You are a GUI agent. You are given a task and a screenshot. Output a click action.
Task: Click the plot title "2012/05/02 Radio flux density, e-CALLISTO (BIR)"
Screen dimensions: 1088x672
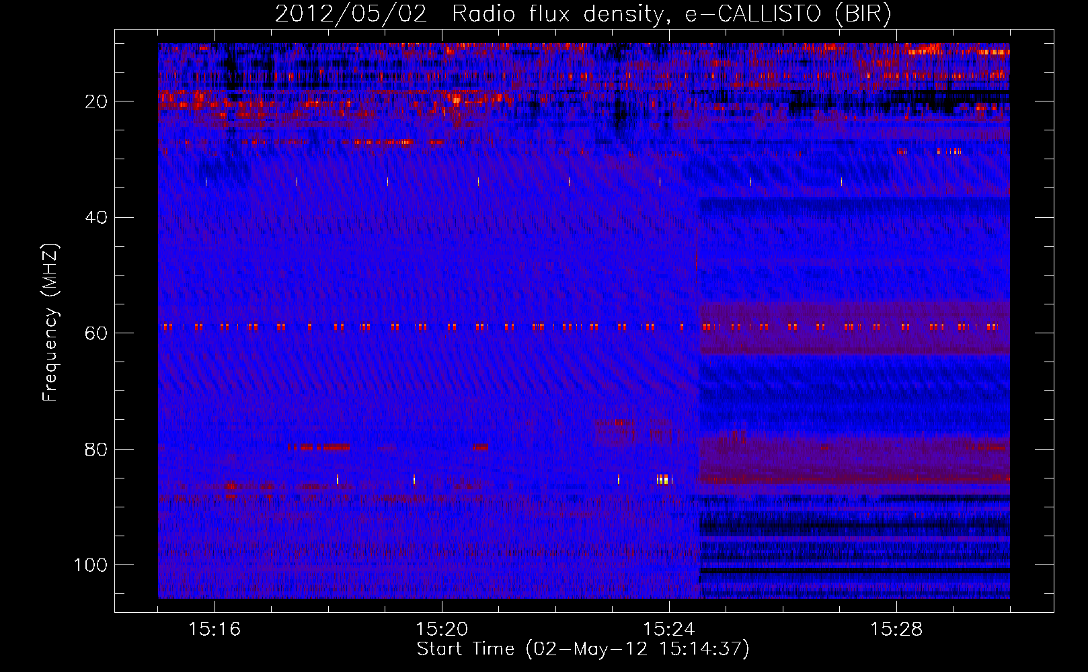click(x=583, y=13)
